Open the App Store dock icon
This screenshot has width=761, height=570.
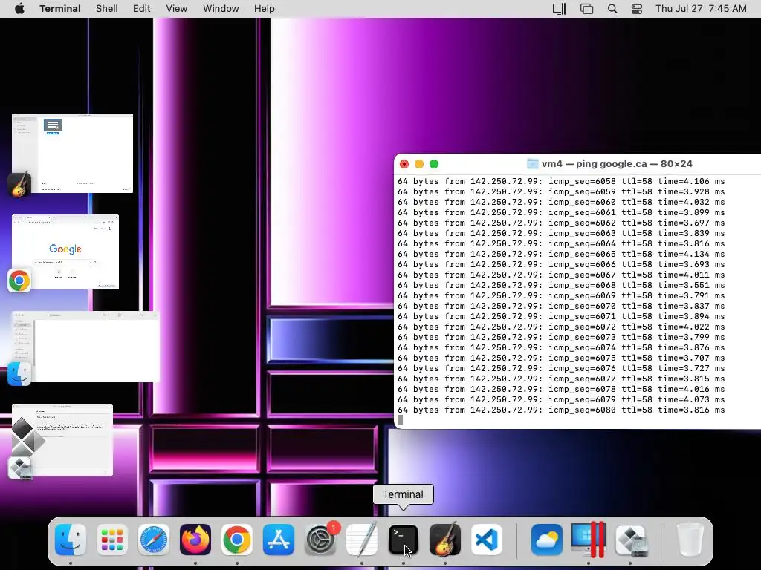tap(279, 540)
